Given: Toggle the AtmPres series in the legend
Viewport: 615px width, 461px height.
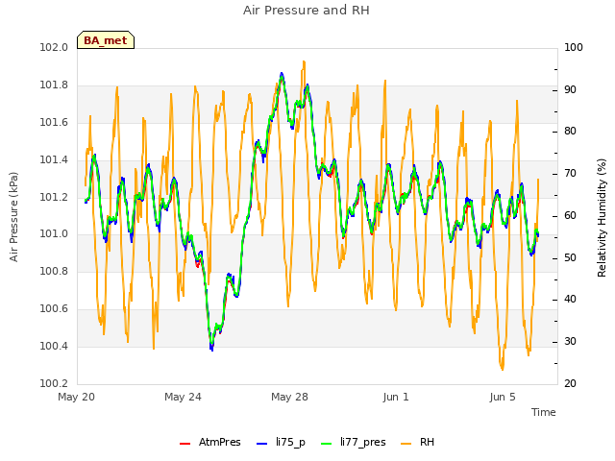Looking at the screenshot, I should [x=210, y=442].
